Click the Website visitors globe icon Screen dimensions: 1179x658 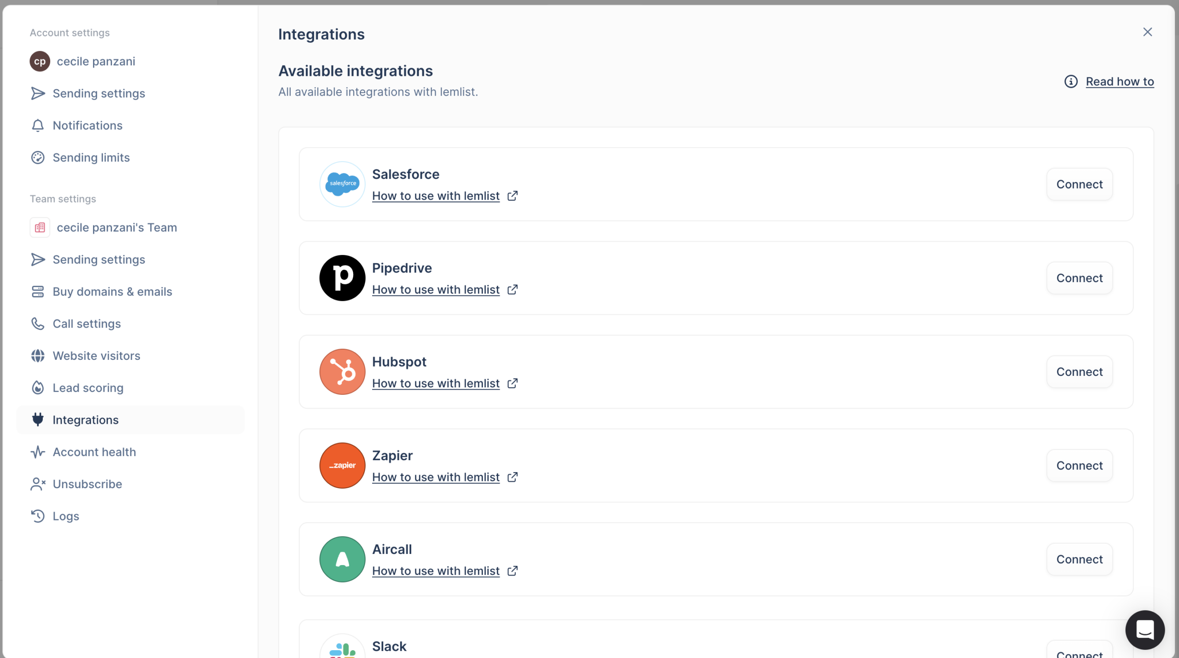pos(38,355)
